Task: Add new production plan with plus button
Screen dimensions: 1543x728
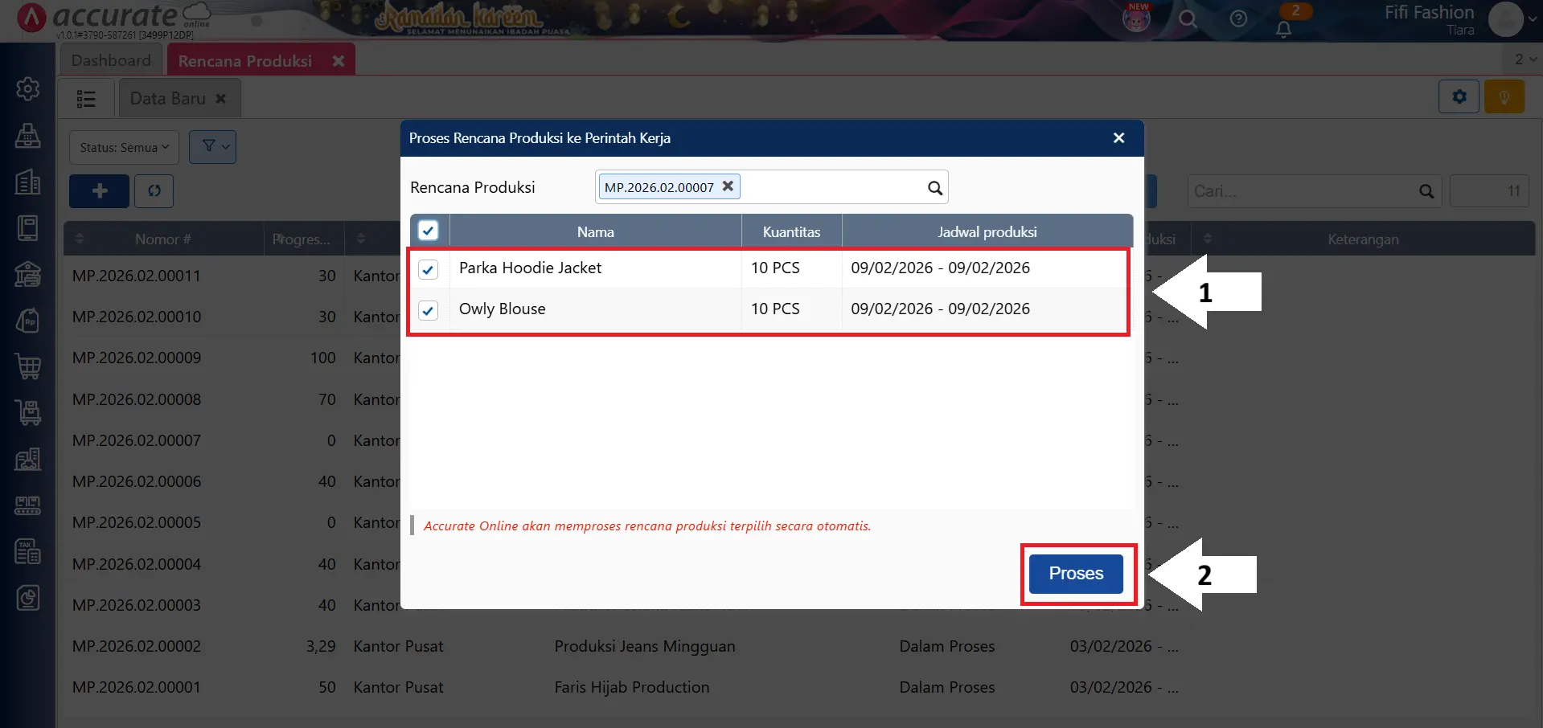Action: (100, 191)
